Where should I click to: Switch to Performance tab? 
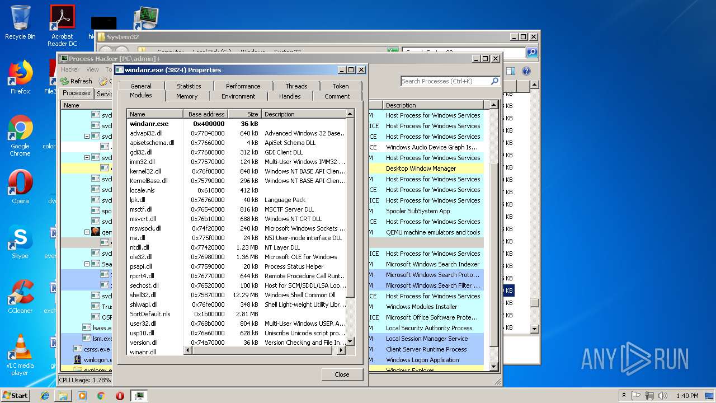point(243,86)
